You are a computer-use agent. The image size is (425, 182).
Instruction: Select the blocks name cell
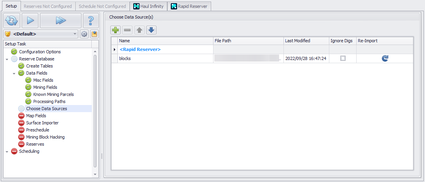click(x=165, y=58)
